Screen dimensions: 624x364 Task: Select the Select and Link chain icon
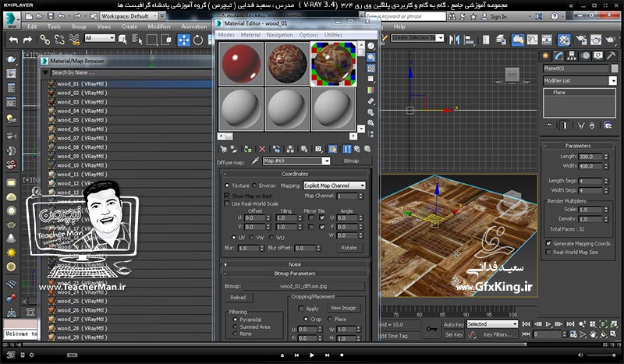click(44, 40)
